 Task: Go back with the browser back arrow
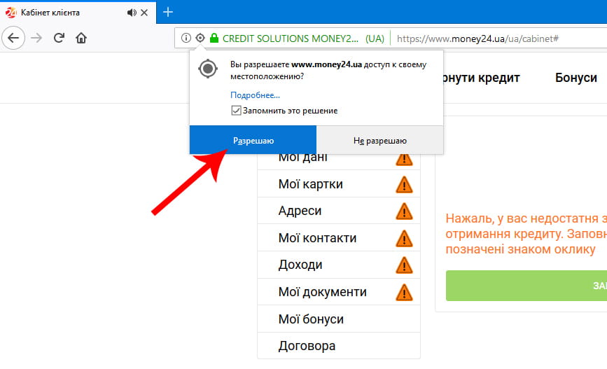13,38
